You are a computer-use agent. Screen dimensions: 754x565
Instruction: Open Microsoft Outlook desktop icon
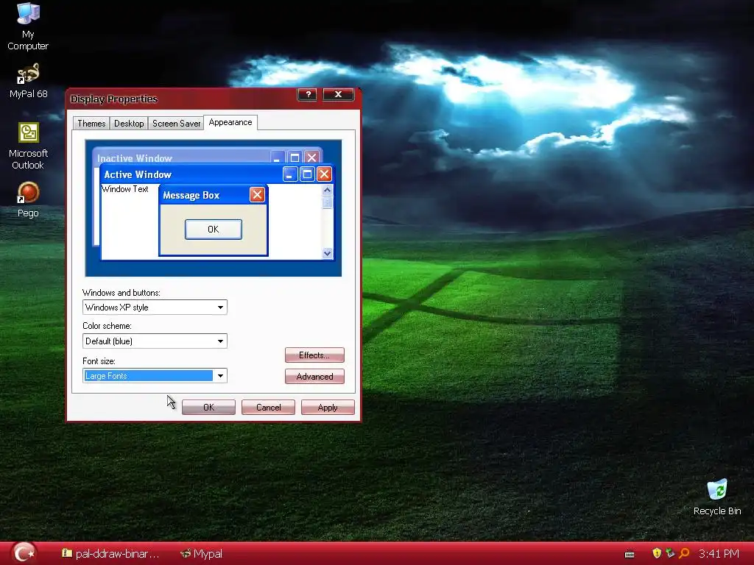click(x=28, y=146)
